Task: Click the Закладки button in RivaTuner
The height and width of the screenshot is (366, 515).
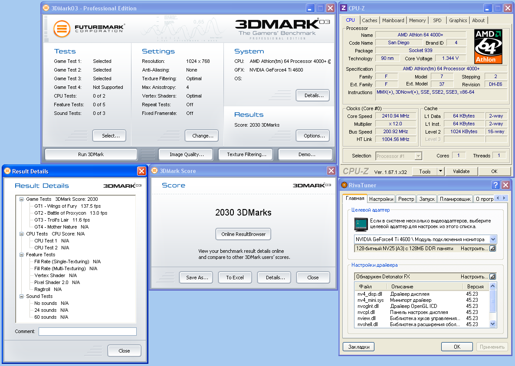Action: click(x=359, y=346)
